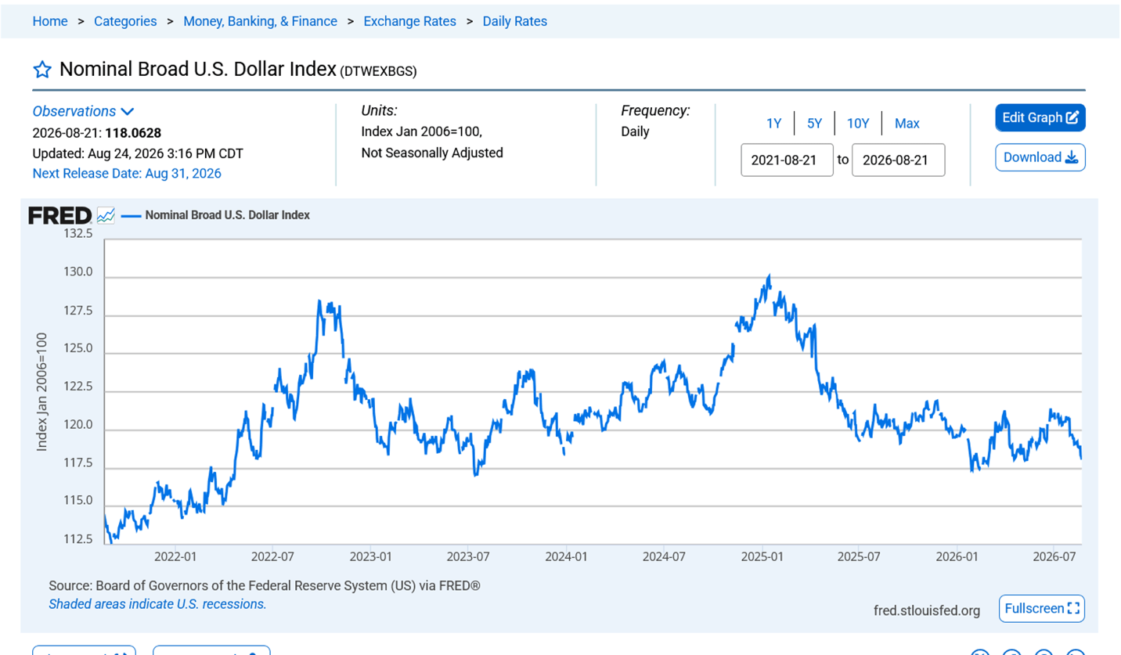Screen dimensions: 1121x655
Task: Click the start date field 2021-08-21
Action: 787,160
